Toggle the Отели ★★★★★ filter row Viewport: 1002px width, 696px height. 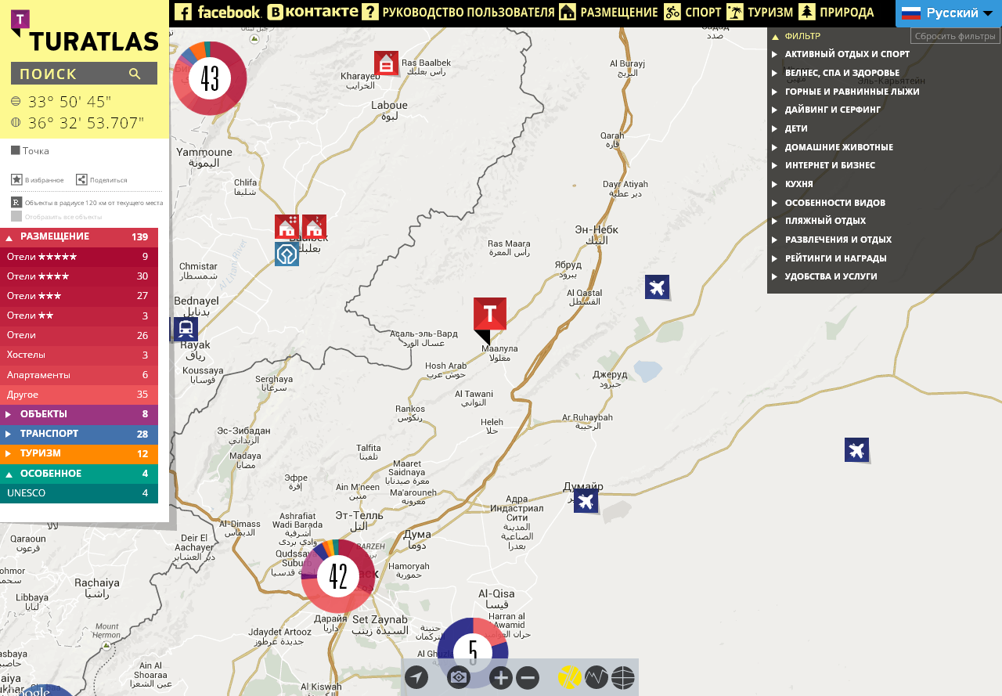[79, 256]
